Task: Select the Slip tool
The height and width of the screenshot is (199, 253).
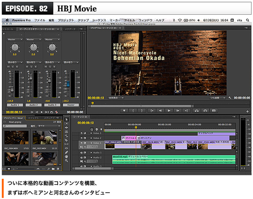Action: (66, 144)
